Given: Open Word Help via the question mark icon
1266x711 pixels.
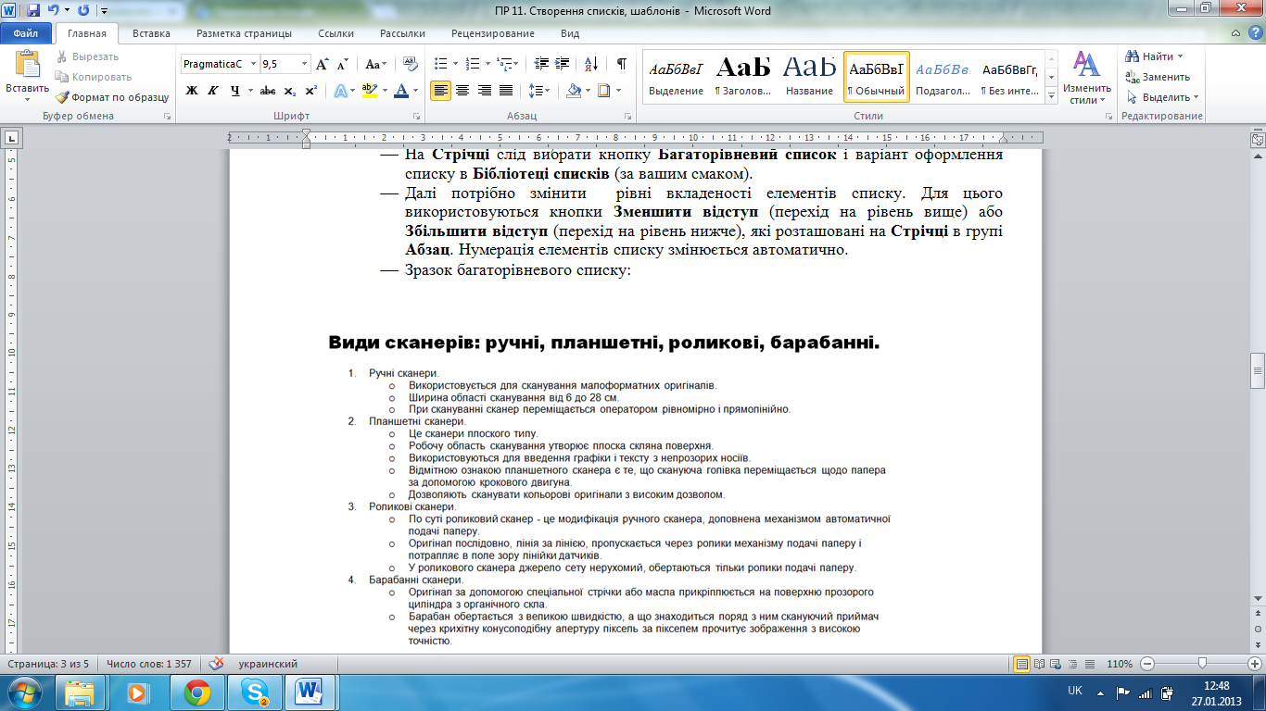Looking at the screenshot, I should [1255, 33].
